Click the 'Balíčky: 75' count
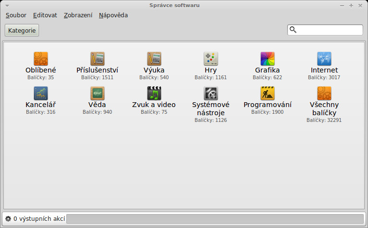The image size is (368, 228). (154, 112)
